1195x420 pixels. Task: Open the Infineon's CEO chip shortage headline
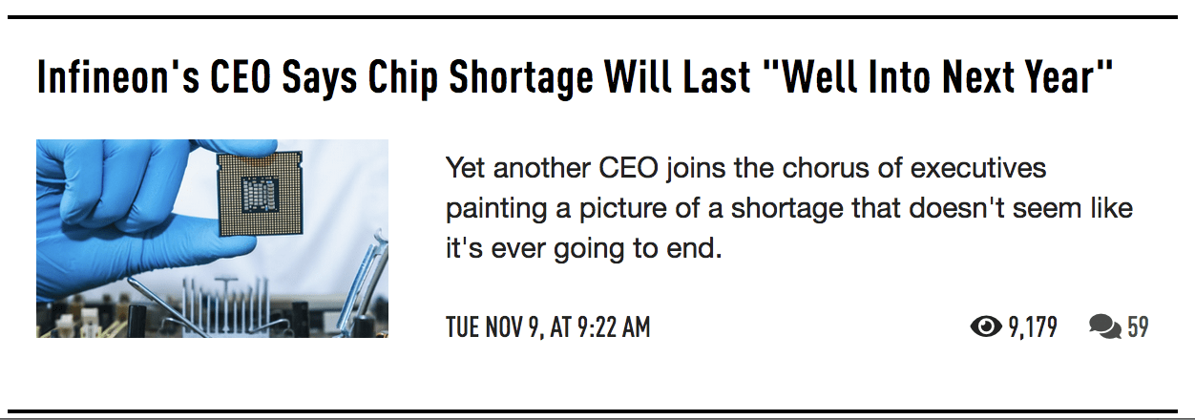(575, 78)
